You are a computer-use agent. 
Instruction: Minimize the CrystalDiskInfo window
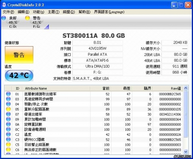click(x=174, y=5)
